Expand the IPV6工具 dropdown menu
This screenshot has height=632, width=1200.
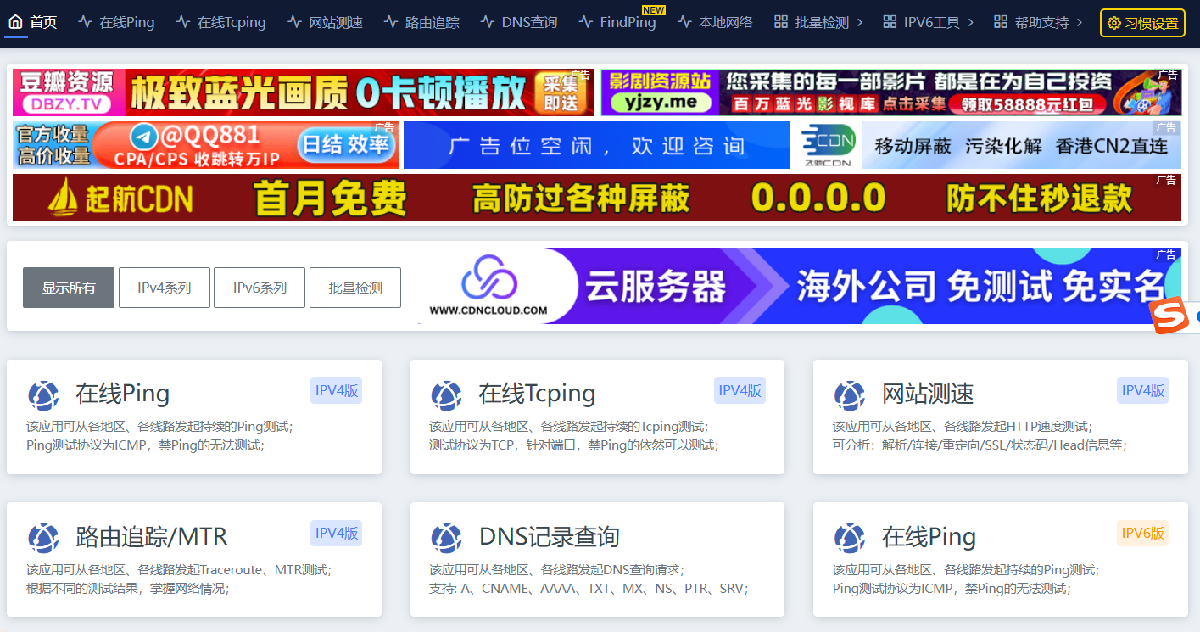(x=928, y=22)
